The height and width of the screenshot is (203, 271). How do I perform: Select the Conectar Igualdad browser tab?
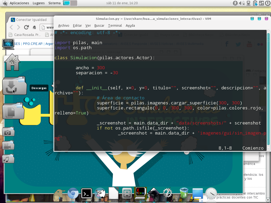[x=31, y=20]
